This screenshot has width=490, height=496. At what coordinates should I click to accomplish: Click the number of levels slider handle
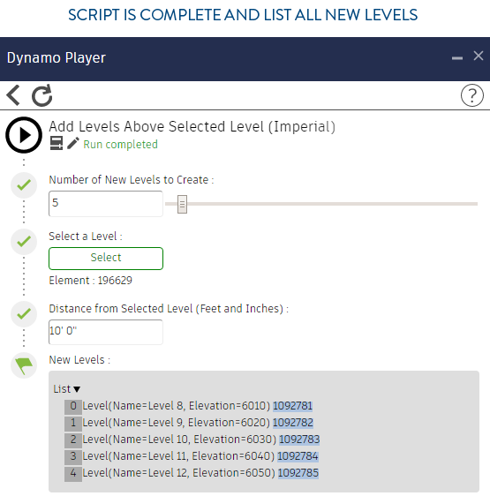[182, 204]
